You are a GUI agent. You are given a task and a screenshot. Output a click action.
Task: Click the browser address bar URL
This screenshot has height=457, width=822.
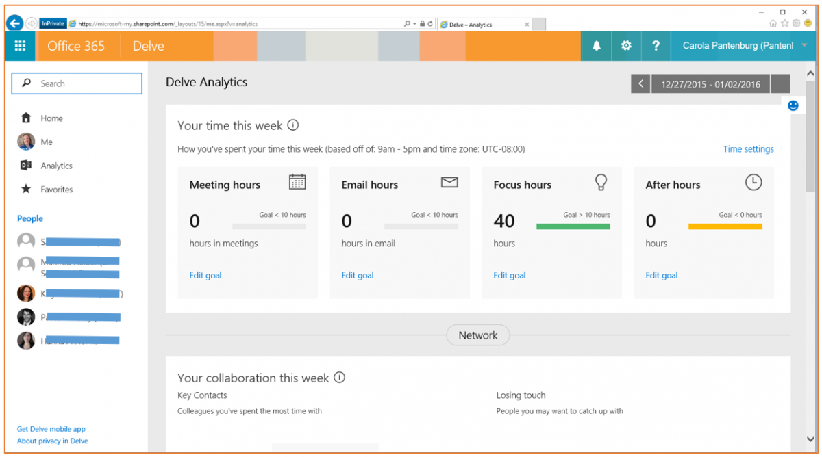point(168,24)
